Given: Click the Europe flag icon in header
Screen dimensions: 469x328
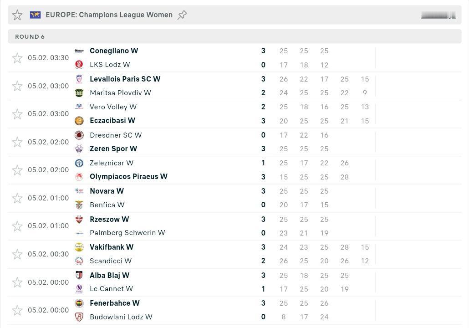Looking at the screenshot, I should tap(35, 15).
